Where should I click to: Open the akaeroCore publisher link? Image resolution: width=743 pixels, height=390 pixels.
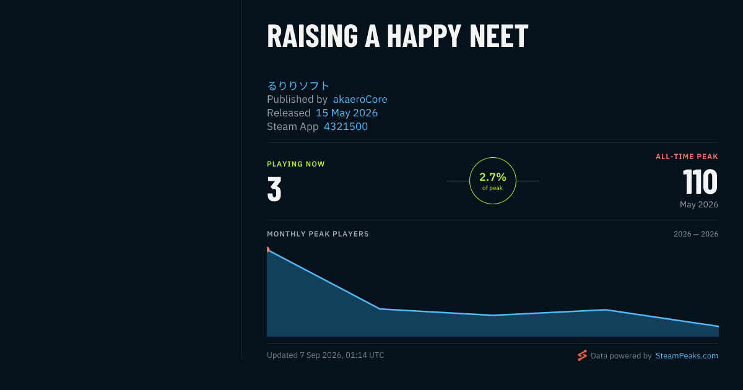[360, 99]
